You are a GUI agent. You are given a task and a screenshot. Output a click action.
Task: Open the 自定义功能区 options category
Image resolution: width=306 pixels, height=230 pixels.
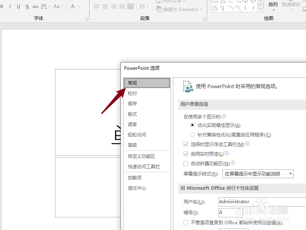pyautogui.click(x=147, y=156)
